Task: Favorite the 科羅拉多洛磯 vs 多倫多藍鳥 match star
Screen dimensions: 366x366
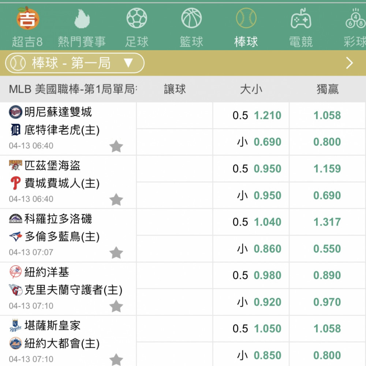Action: [116, 253]
